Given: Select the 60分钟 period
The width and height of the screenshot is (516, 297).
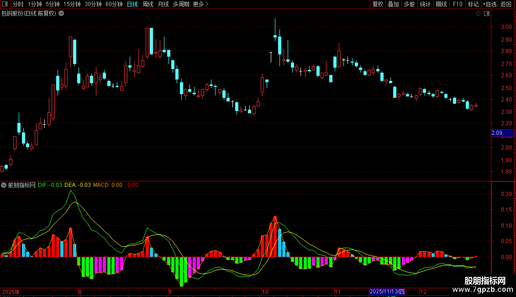Looking at the screenshot, I should click(114, 4).
